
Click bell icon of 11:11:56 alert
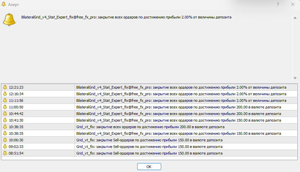pos(5,100)
